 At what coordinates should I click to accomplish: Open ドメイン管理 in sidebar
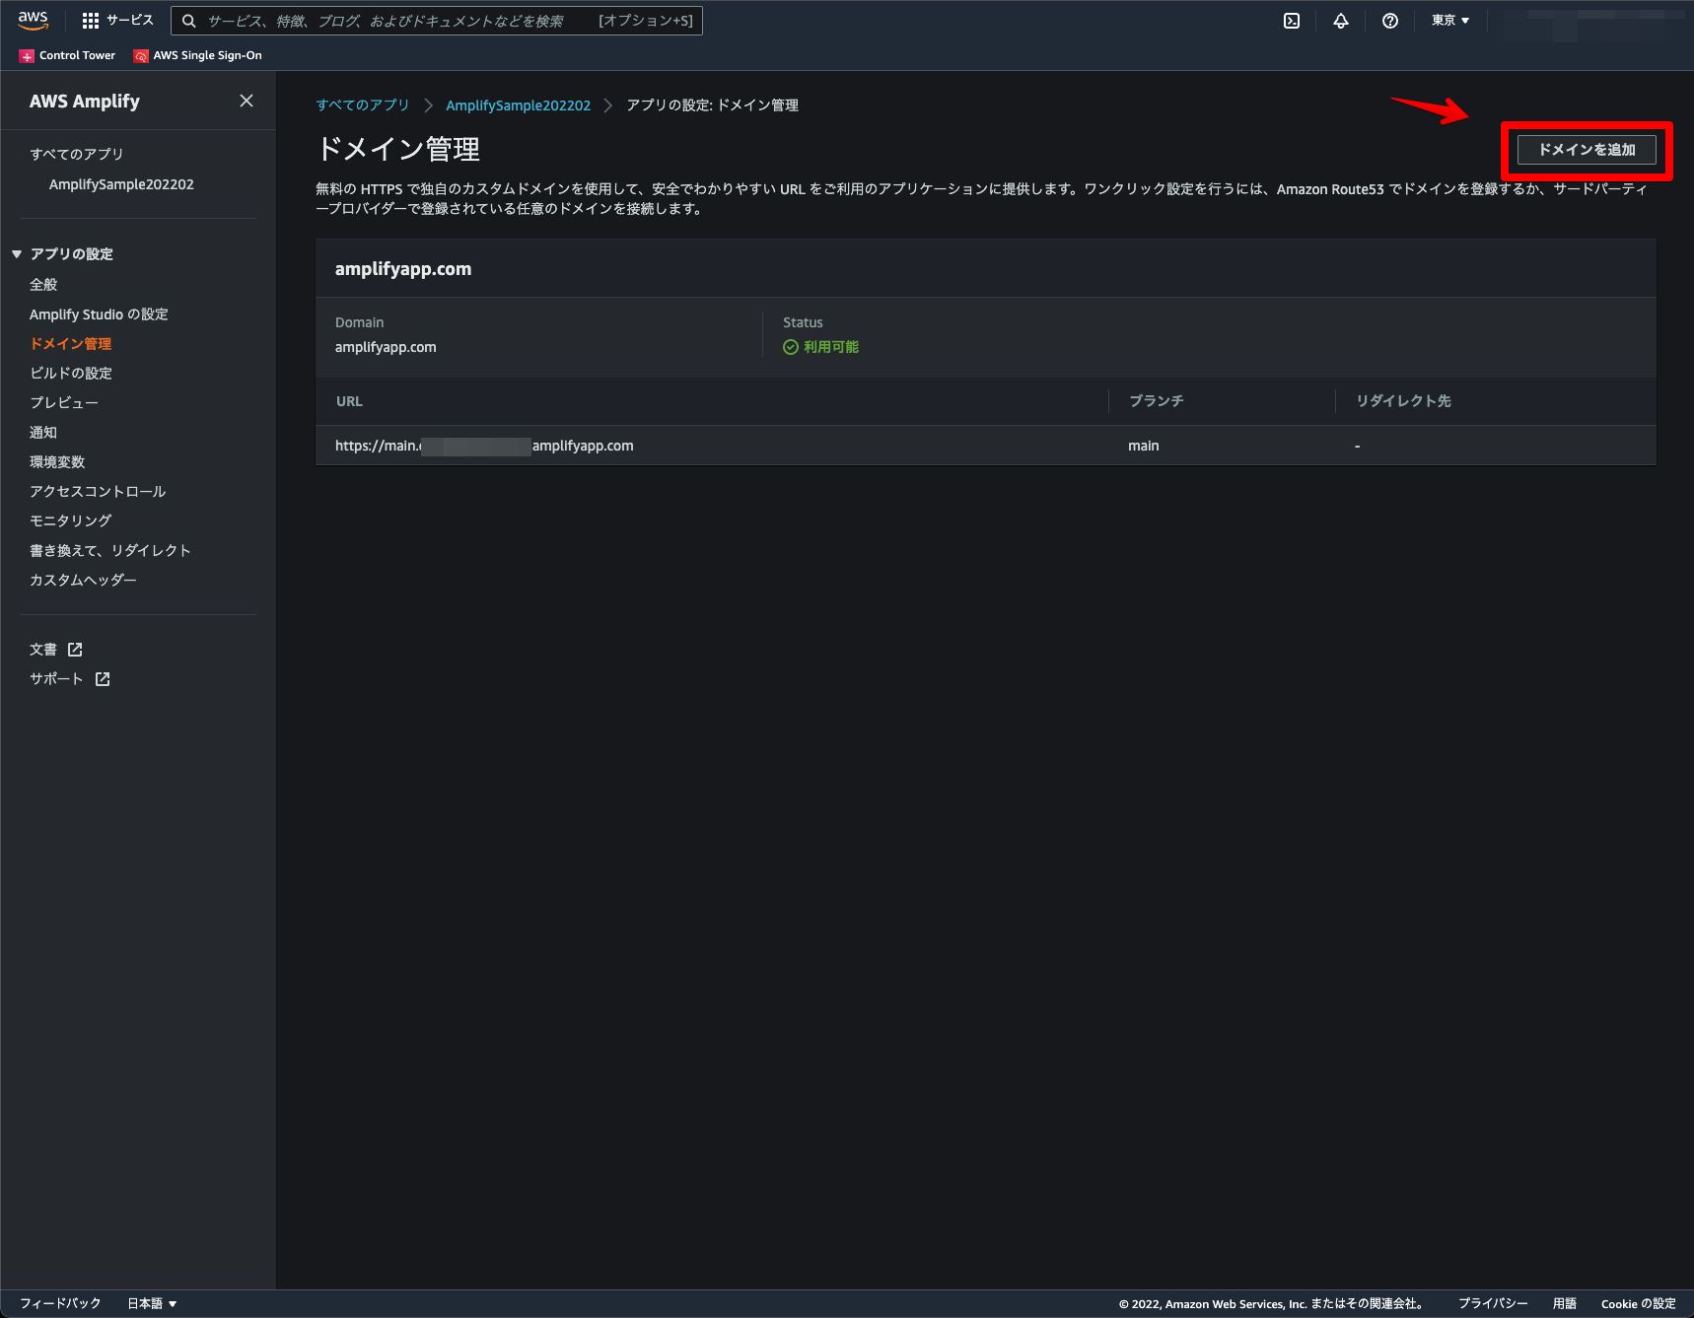[x=70, y=343]
